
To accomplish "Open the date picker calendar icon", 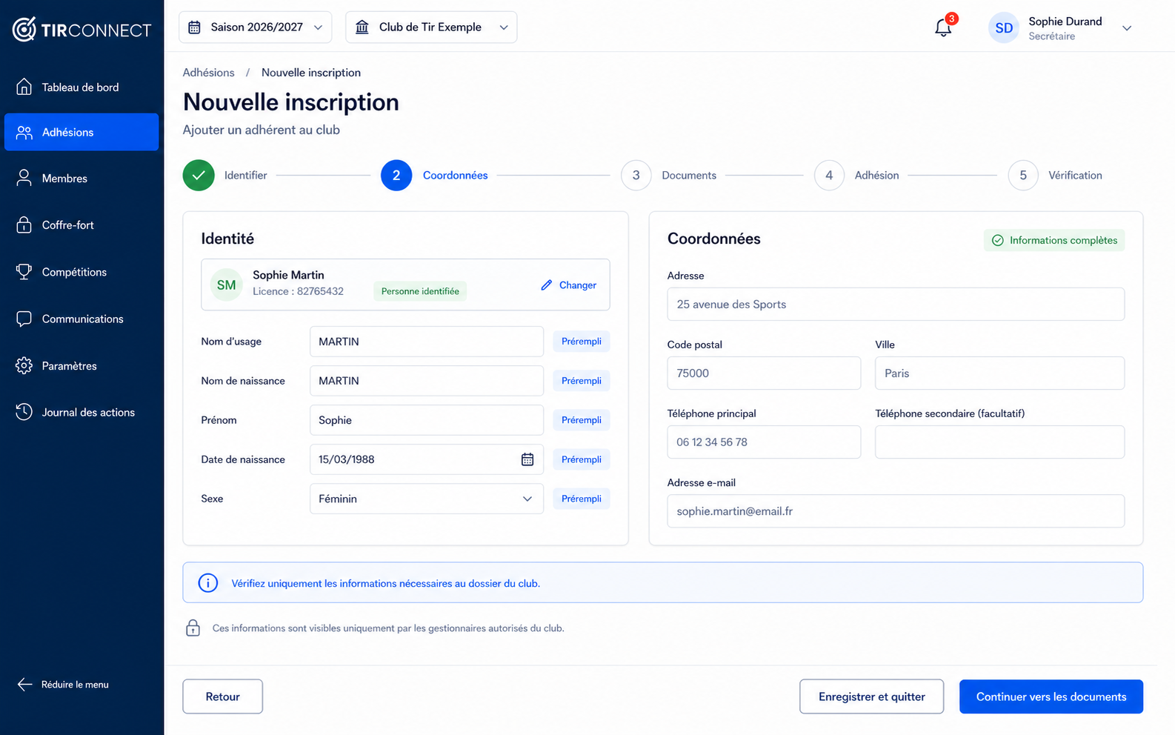I will (527, 459).
